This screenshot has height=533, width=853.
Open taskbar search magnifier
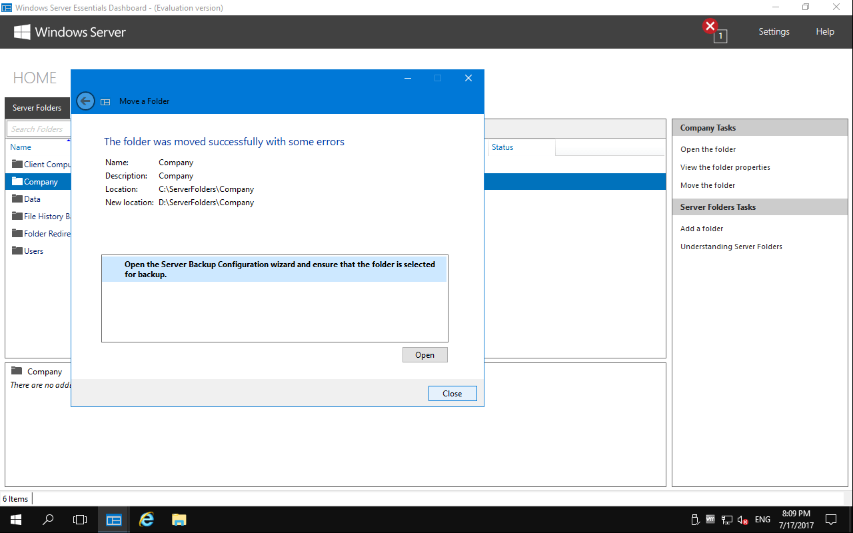[x=48, y=520]
